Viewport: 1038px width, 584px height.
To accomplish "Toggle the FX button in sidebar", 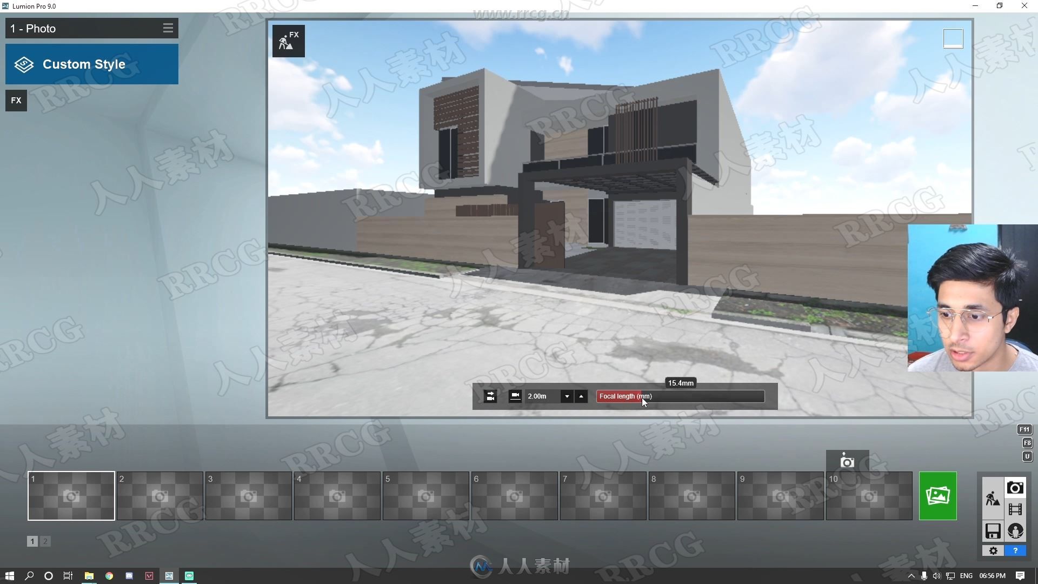I will pos(16,100).
